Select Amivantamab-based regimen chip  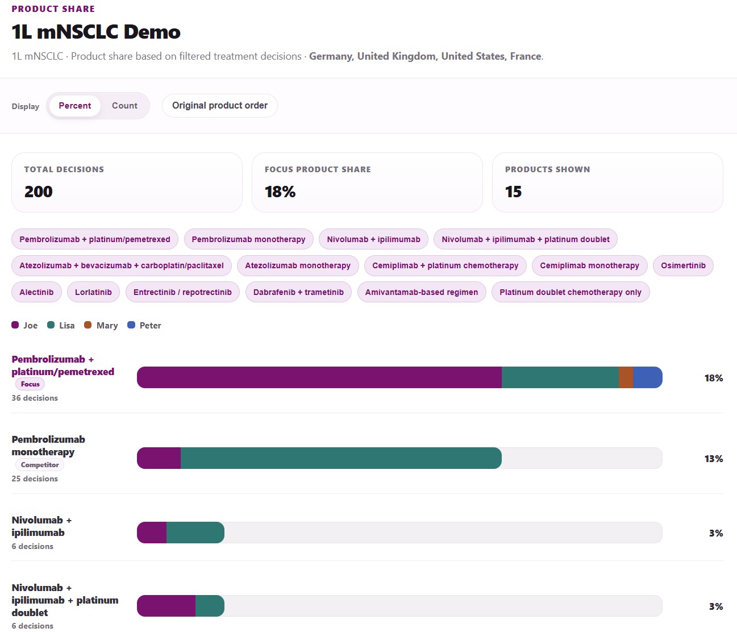pyautogui.click(x=422, y=292)
